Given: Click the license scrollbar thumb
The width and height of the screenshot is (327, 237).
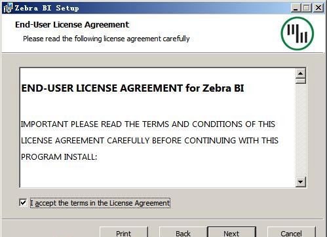Looking at the screenshot, I should point(301,81).
